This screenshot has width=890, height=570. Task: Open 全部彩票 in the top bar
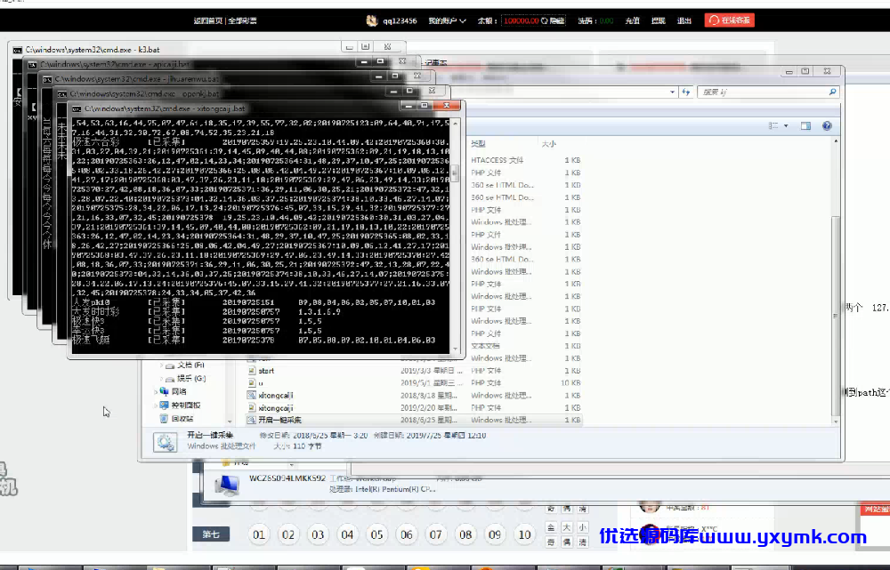242,21
